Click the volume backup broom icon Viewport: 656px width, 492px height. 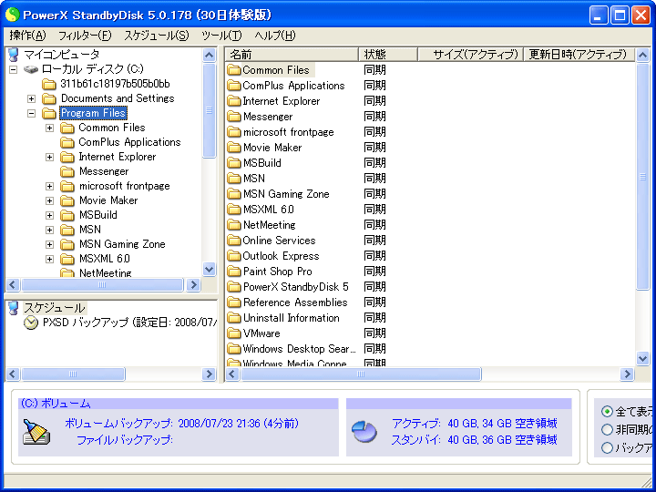tap(36, 432)
